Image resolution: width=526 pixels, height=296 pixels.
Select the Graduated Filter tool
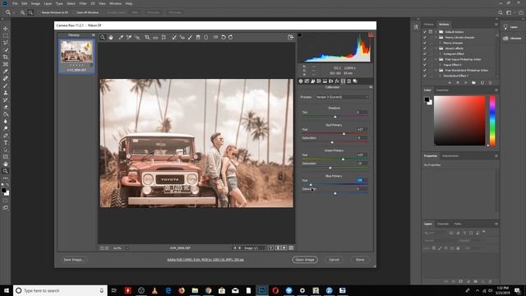click(x=198, y=37)
